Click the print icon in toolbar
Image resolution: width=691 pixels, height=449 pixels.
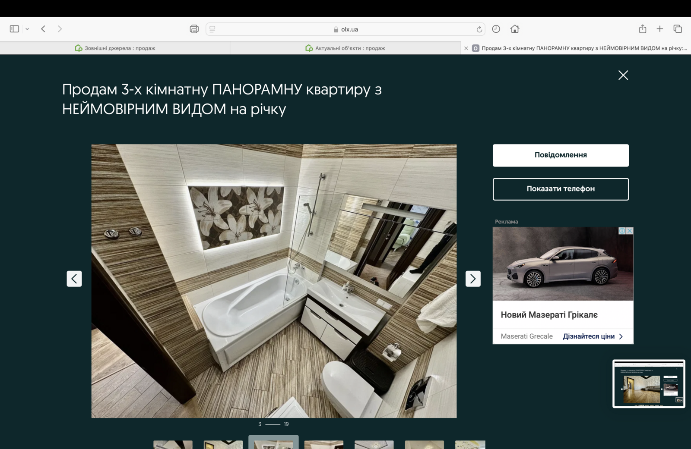194,29
